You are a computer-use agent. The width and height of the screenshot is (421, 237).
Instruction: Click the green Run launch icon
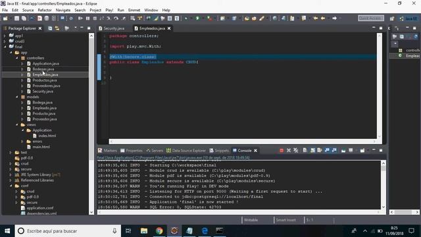point(197,18)
